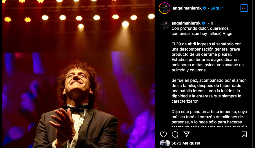Save the post using the bookmark icon
The width and height of the screenshot is (255, 148).
(244, 134)
